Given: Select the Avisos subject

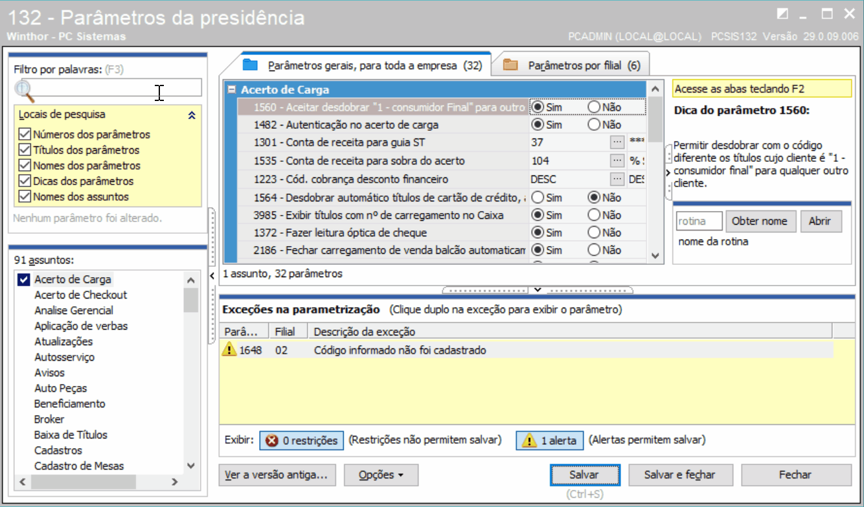Looking at the screenshot, I should tap(49, 372).
